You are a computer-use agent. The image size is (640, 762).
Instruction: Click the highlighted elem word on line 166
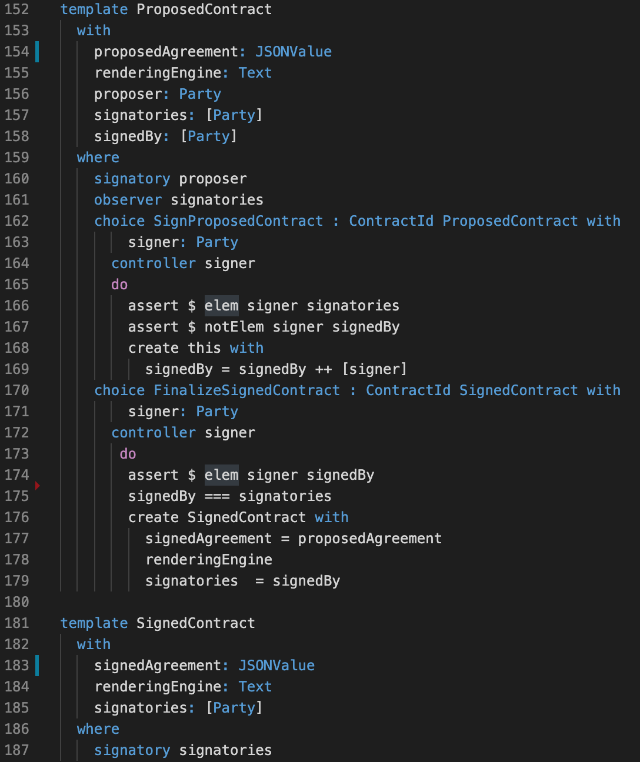pyautogui.click(x=222, y=306)
